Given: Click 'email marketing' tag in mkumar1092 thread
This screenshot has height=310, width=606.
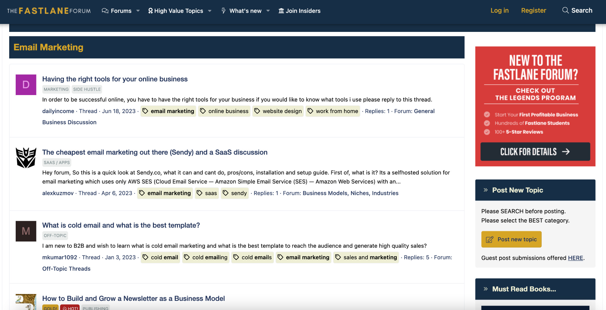Looking at the screenshot, I should 303,257.
